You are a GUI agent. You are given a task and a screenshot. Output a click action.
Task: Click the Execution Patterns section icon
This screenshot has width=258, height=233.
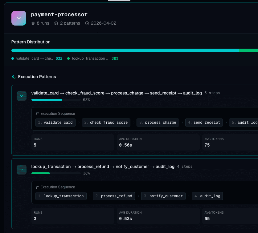point(13,77)
